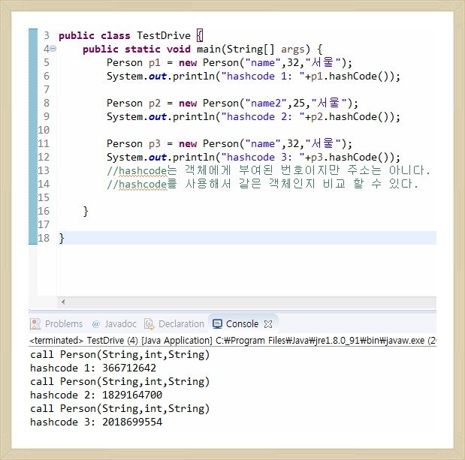Screen dimensions: 465x460
Task: Click string "hashcode 1: " in code
Action: pyautogui.click(x=263, y=77)
